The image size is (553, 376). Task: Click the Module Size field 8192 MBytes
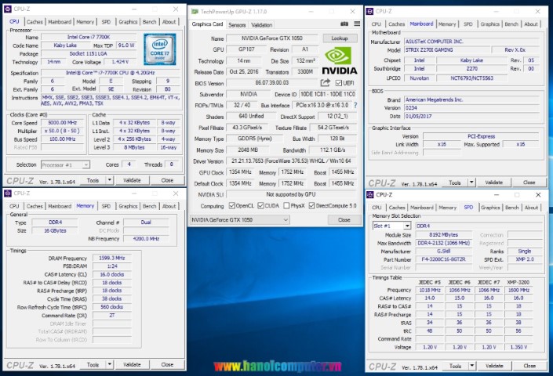pos(444,234)
